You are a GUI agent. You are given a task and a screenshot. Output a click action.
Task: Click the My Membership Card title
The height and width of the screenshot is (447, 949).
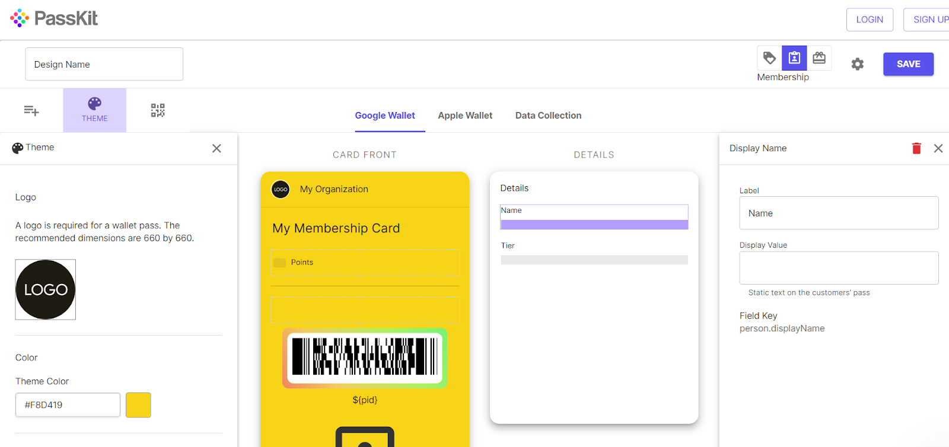pos(336,228)
